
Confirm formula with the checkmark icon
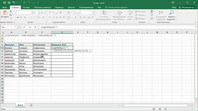(30, 27)
